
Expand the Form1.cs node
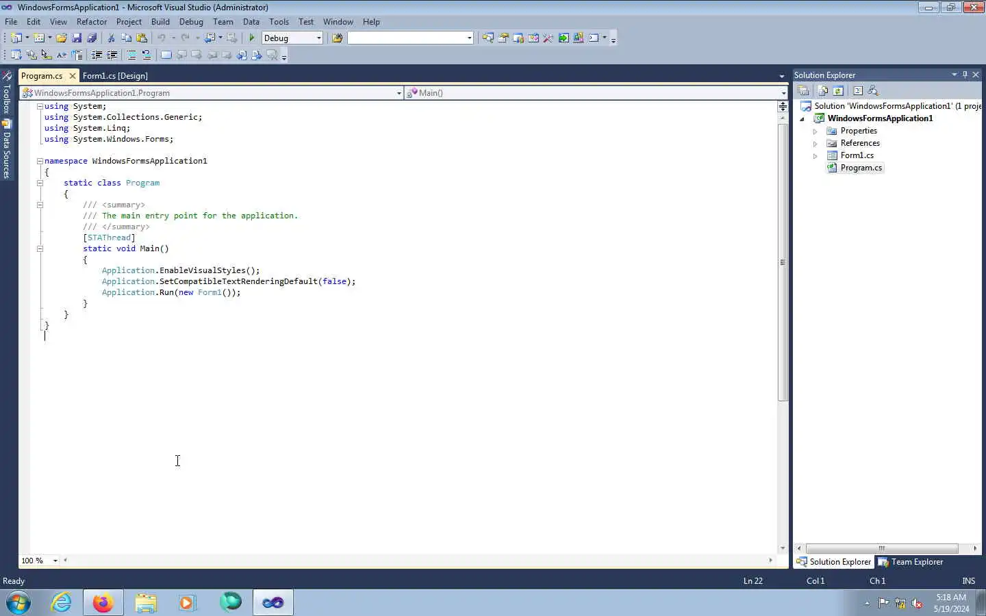coord(815,156)
